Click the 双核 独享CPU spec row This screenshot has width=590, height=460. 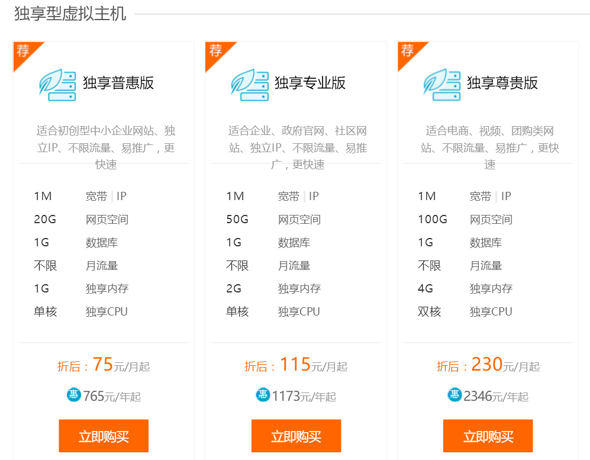tap(465, 311)
